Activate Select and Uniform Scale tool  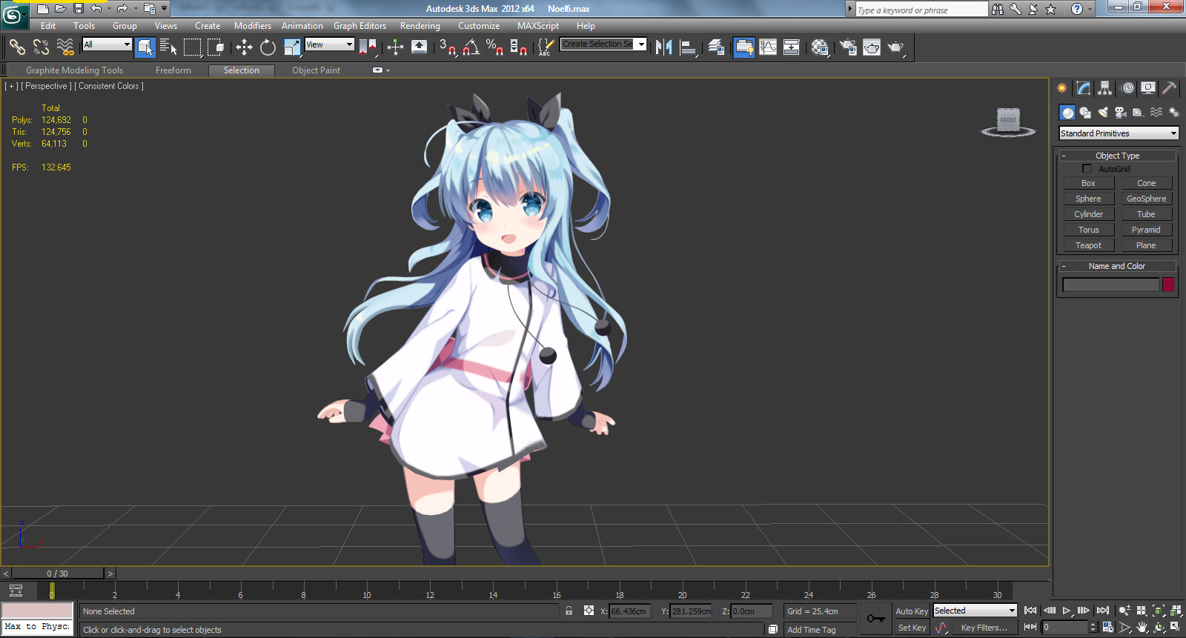[292, 47]
